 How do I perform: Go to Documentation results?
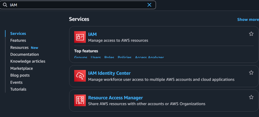25,54
